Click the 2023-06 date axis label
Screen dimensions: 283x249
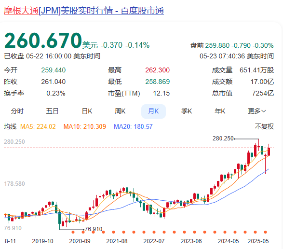[191, 241]
